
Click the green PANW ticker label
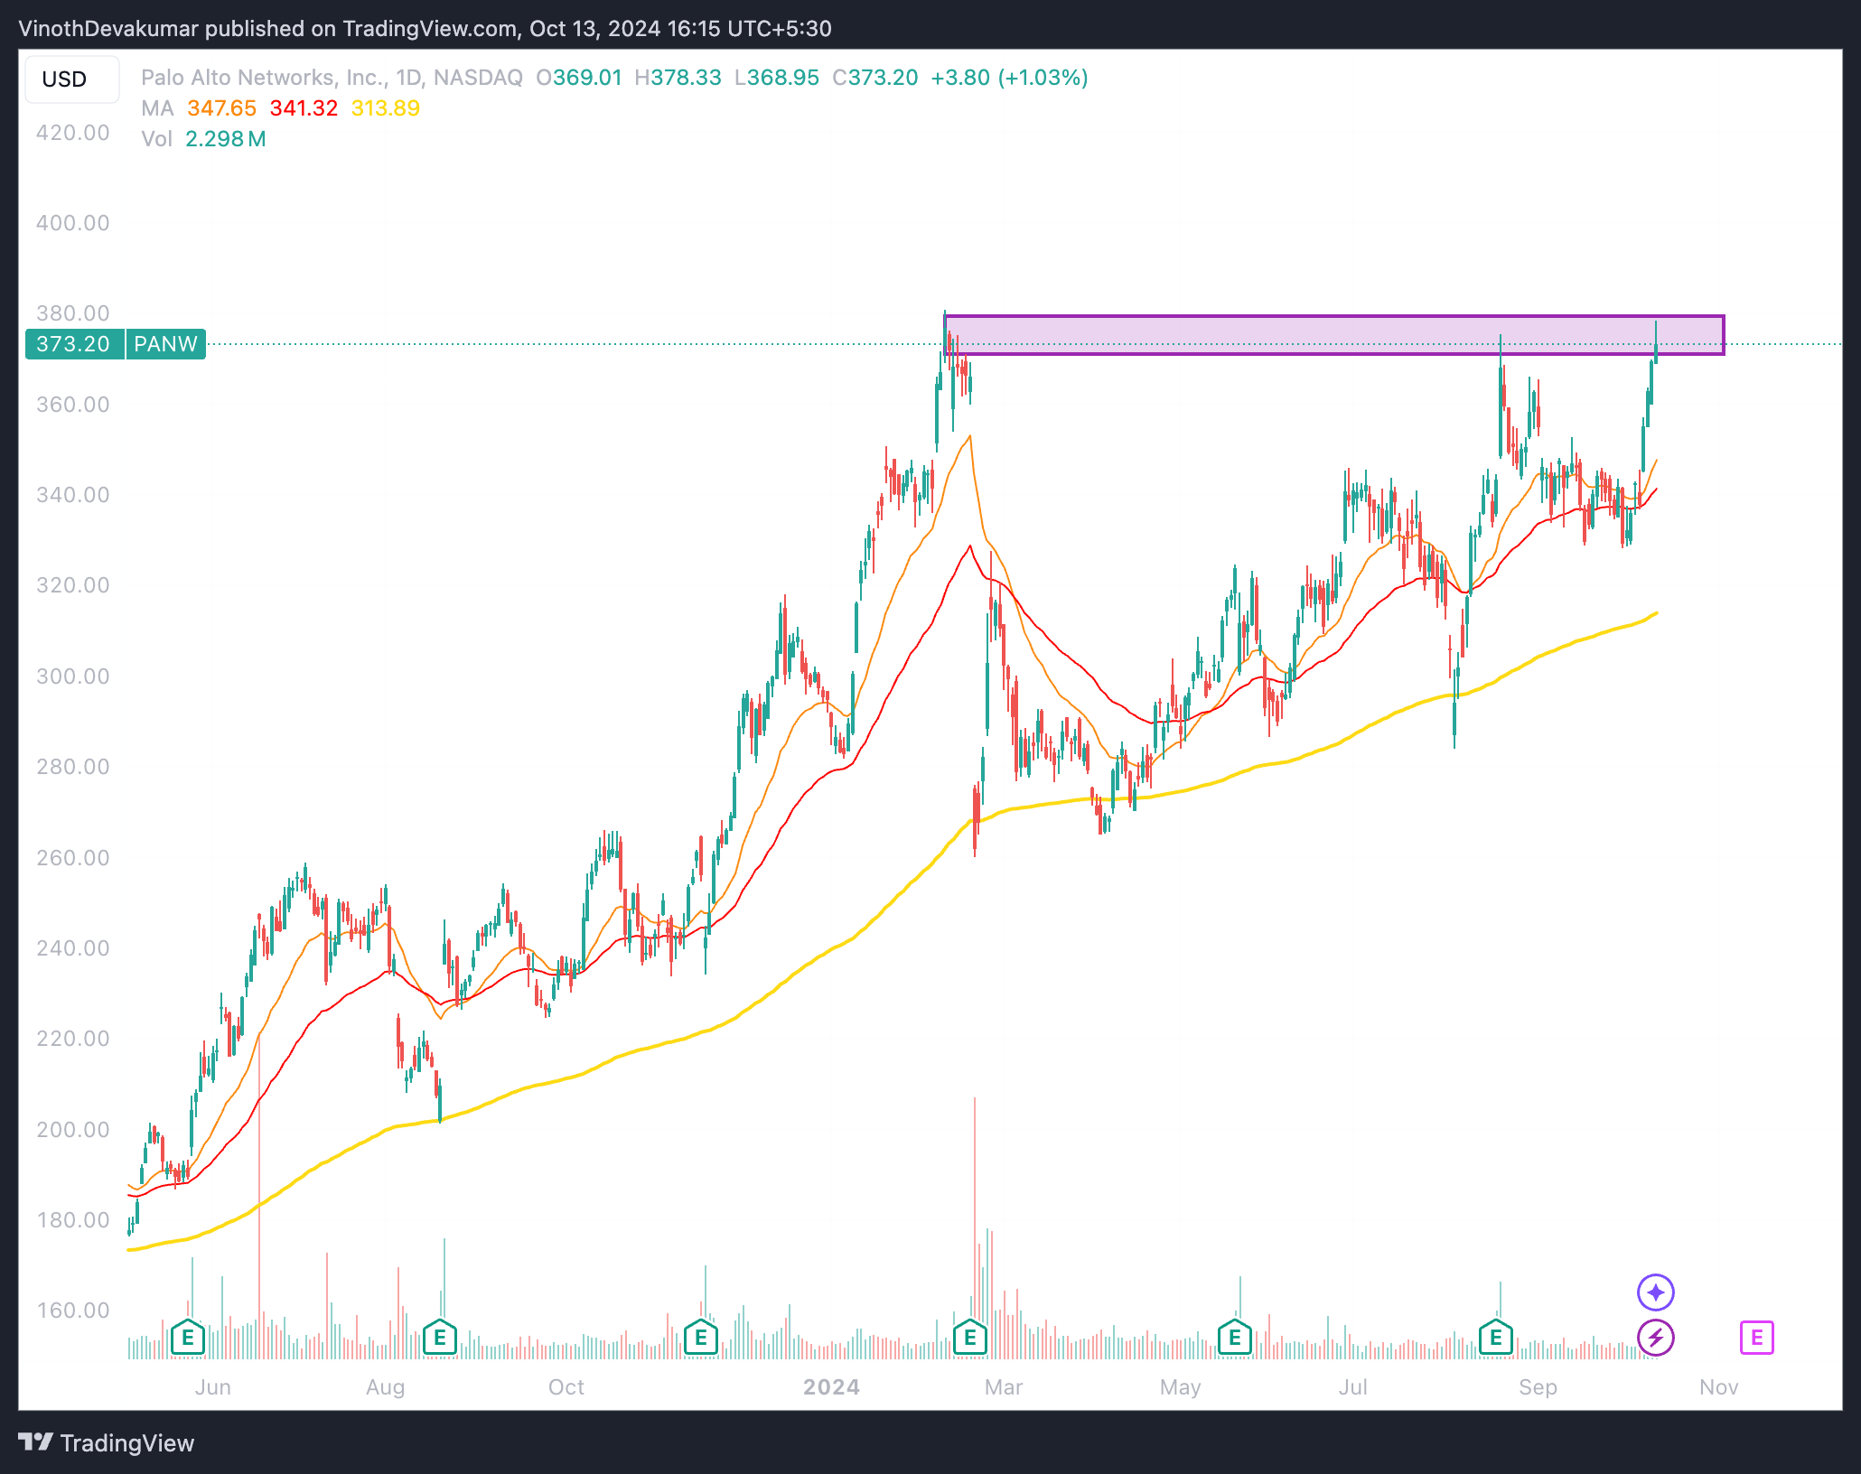166,344
